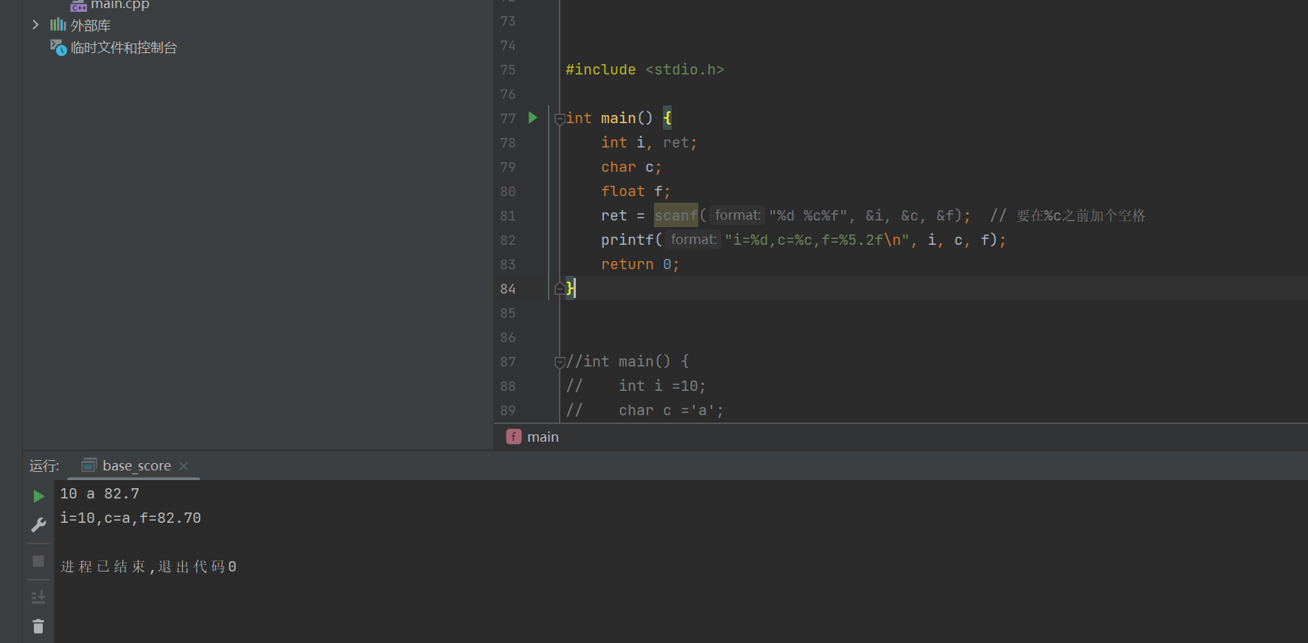Screen dimensions: 1308x643
Task: Click the fold end marker on line 84
Action: 560,288
